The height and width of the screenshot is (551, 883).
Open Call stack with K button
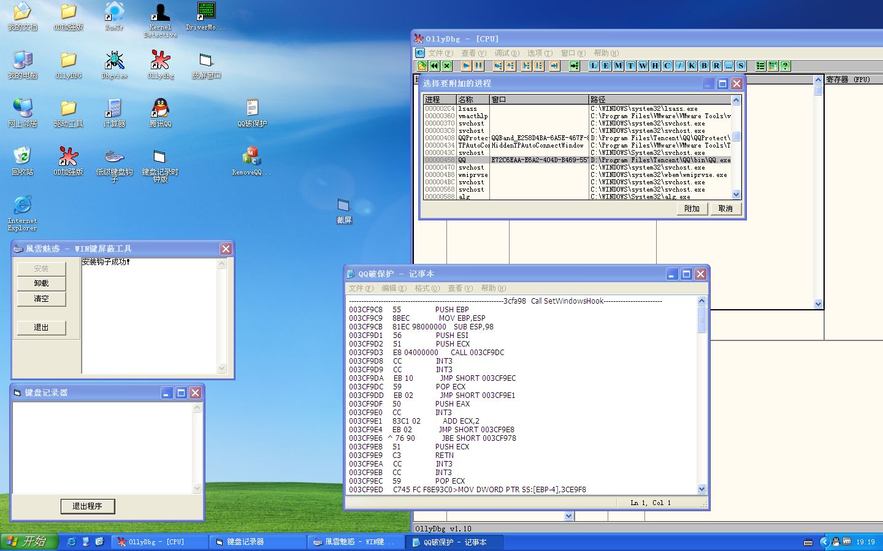(692, 66)
